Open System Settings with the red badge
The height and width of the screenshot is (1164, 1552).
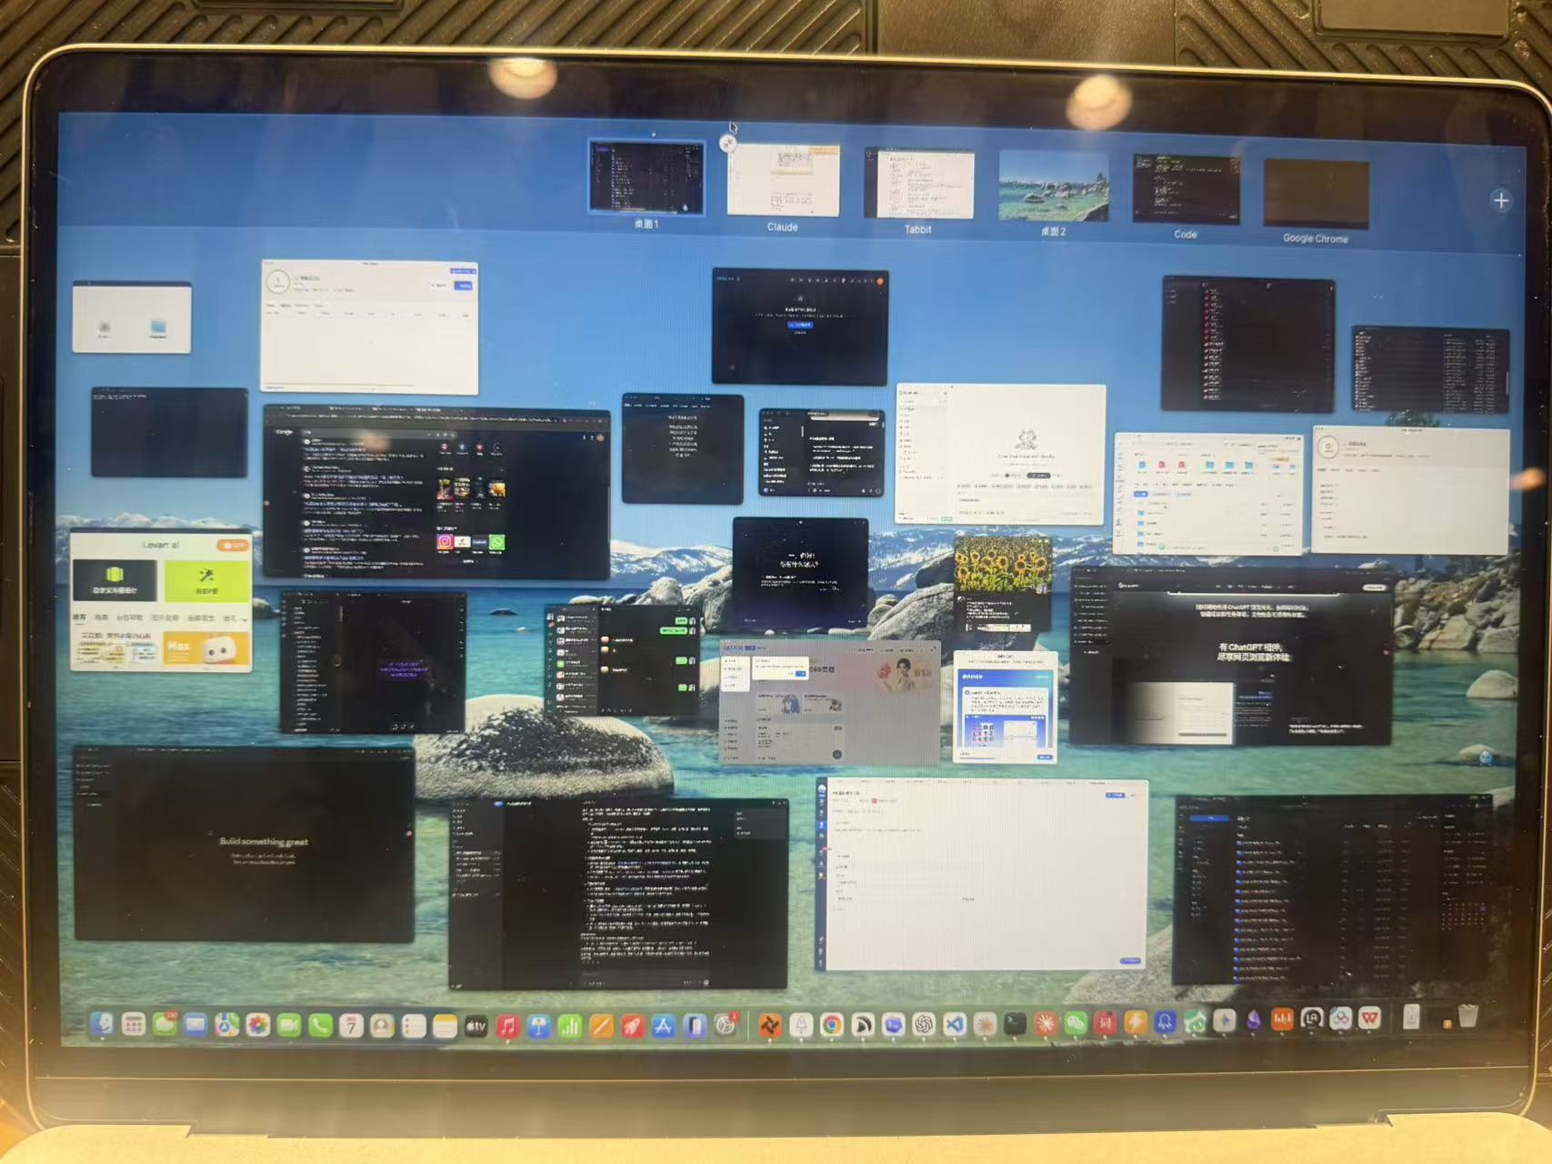[x=726, y=1026]
